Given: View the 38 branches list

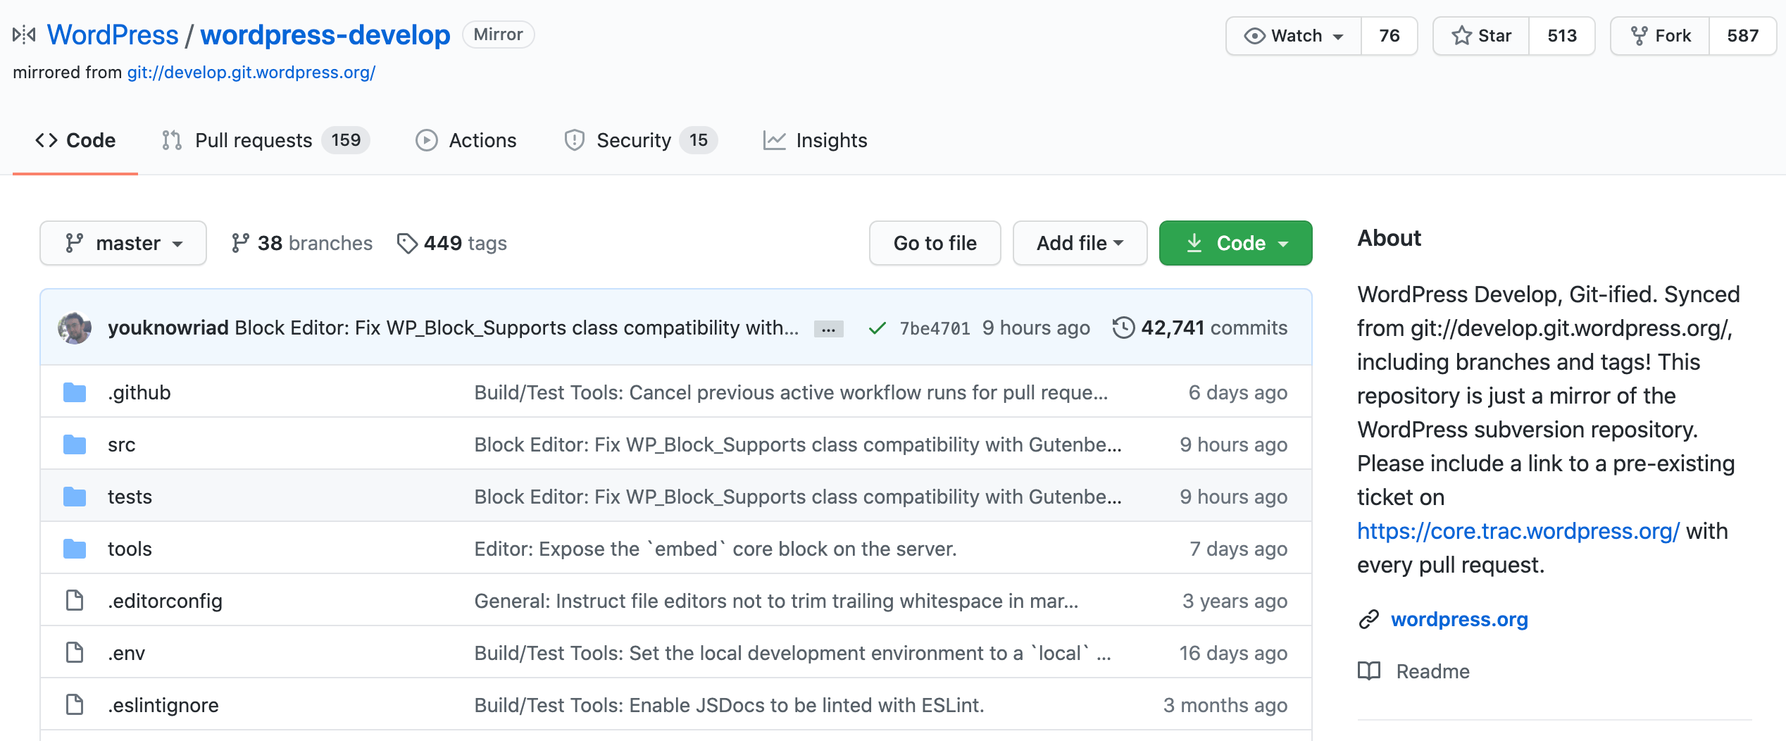Looking at the screenshot, I should pyautogui.click(x=301, y=243).
